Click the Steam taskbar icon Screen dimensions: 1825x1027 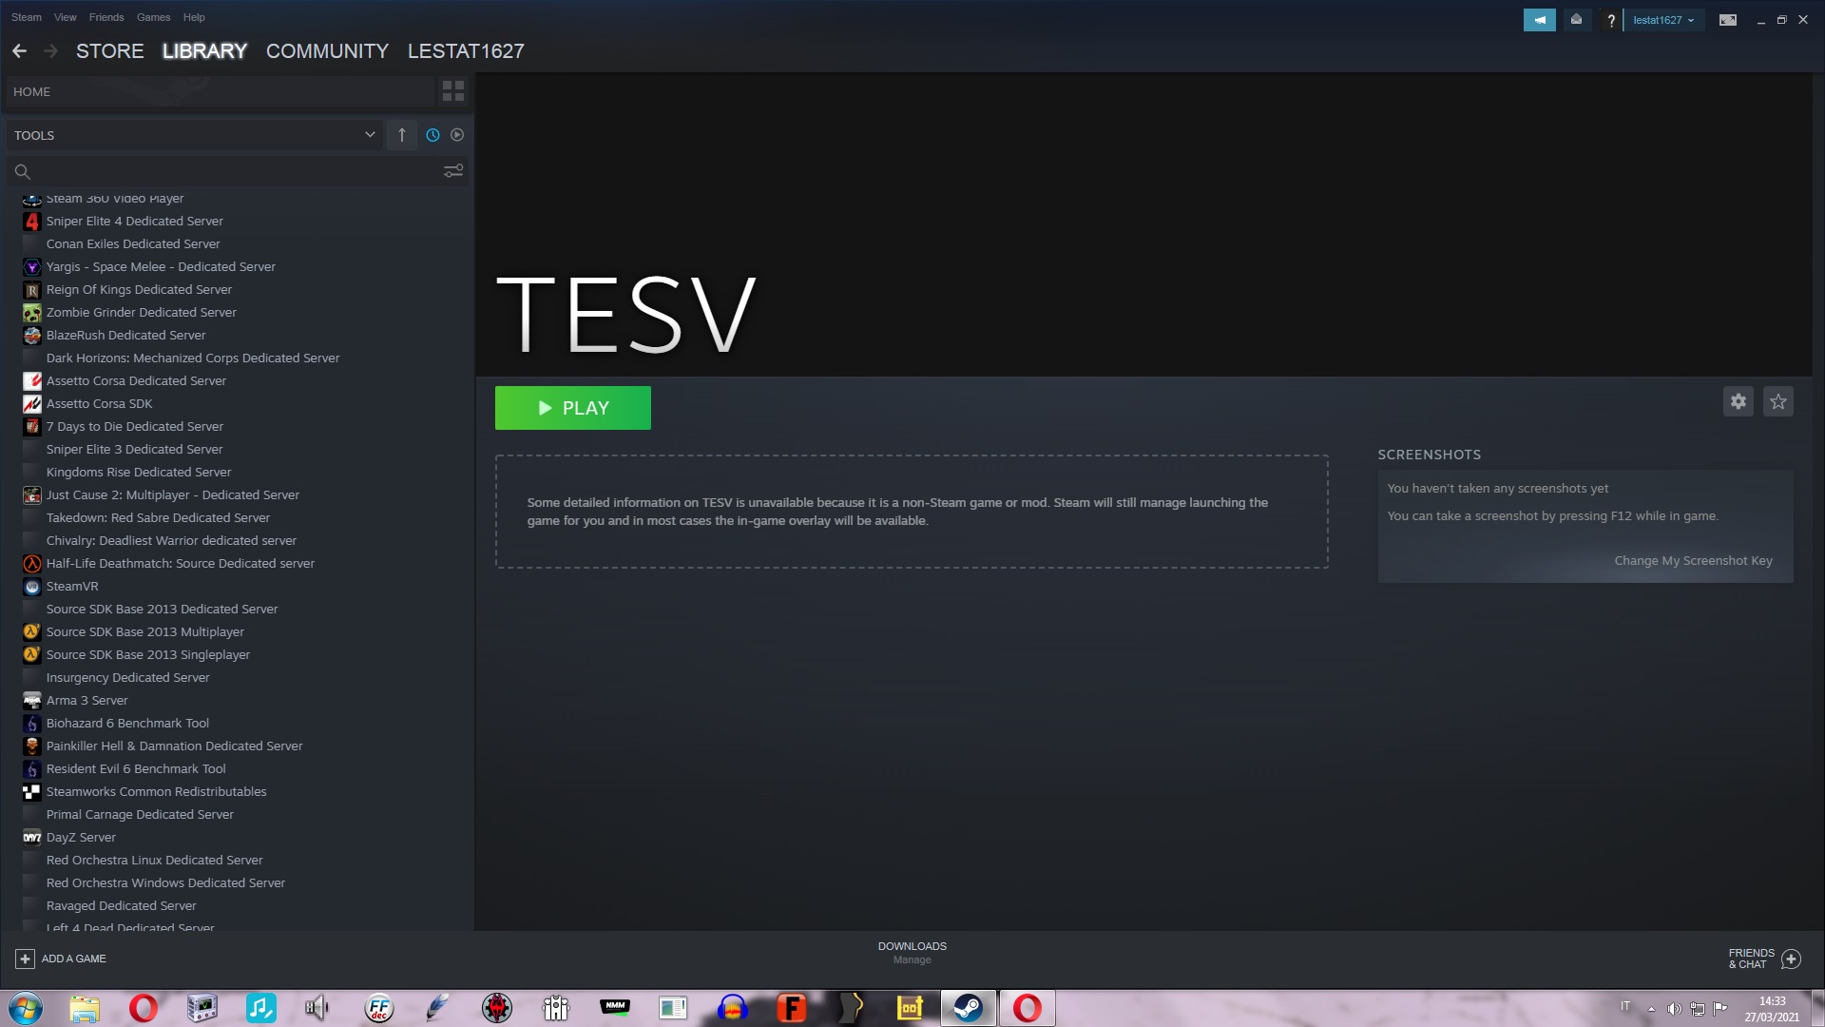pos(969,1008)
